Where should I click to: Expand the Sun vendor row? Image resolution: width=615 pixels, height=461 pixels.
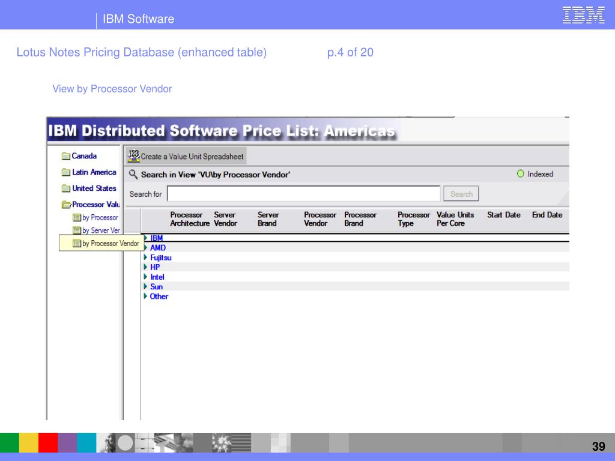pos(145,286)
